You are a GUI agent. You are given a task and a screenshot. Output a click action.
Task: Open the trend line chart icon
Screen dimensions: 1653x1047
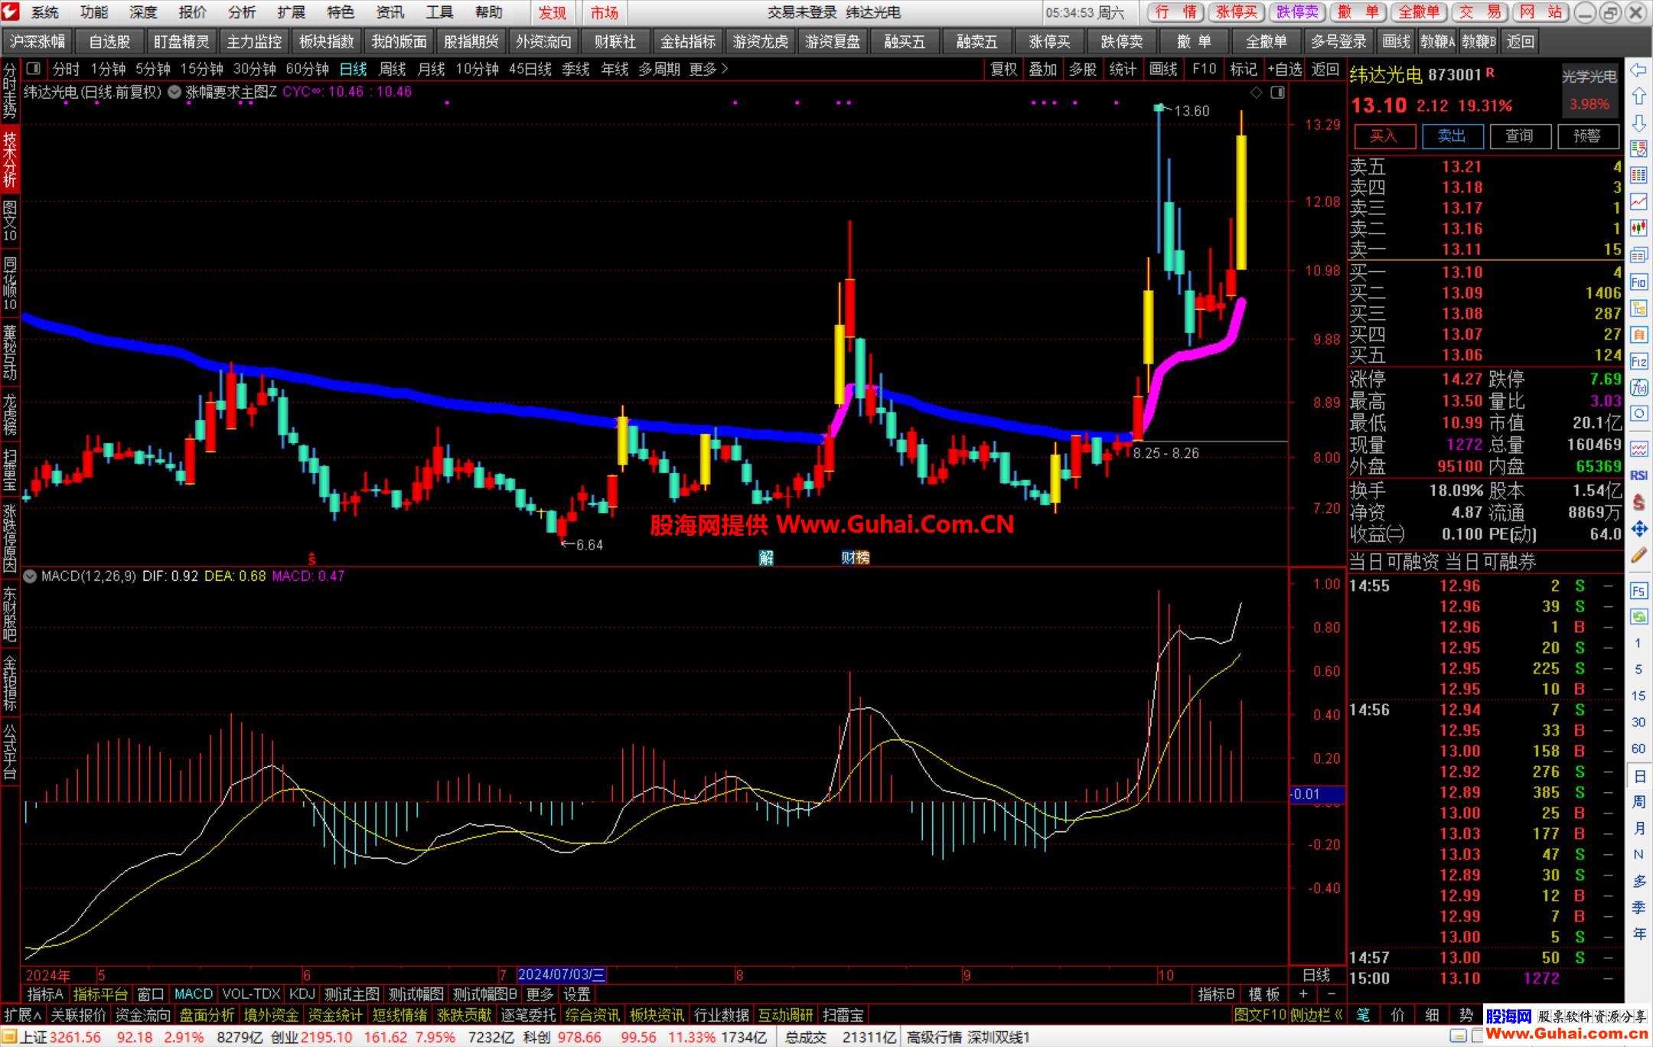1638,201
